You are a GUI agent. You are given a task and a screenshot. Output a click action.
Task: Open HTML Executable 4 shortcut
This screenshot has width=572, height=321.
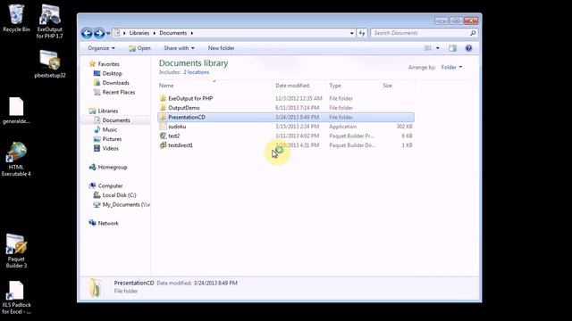(x=16, y=159)
